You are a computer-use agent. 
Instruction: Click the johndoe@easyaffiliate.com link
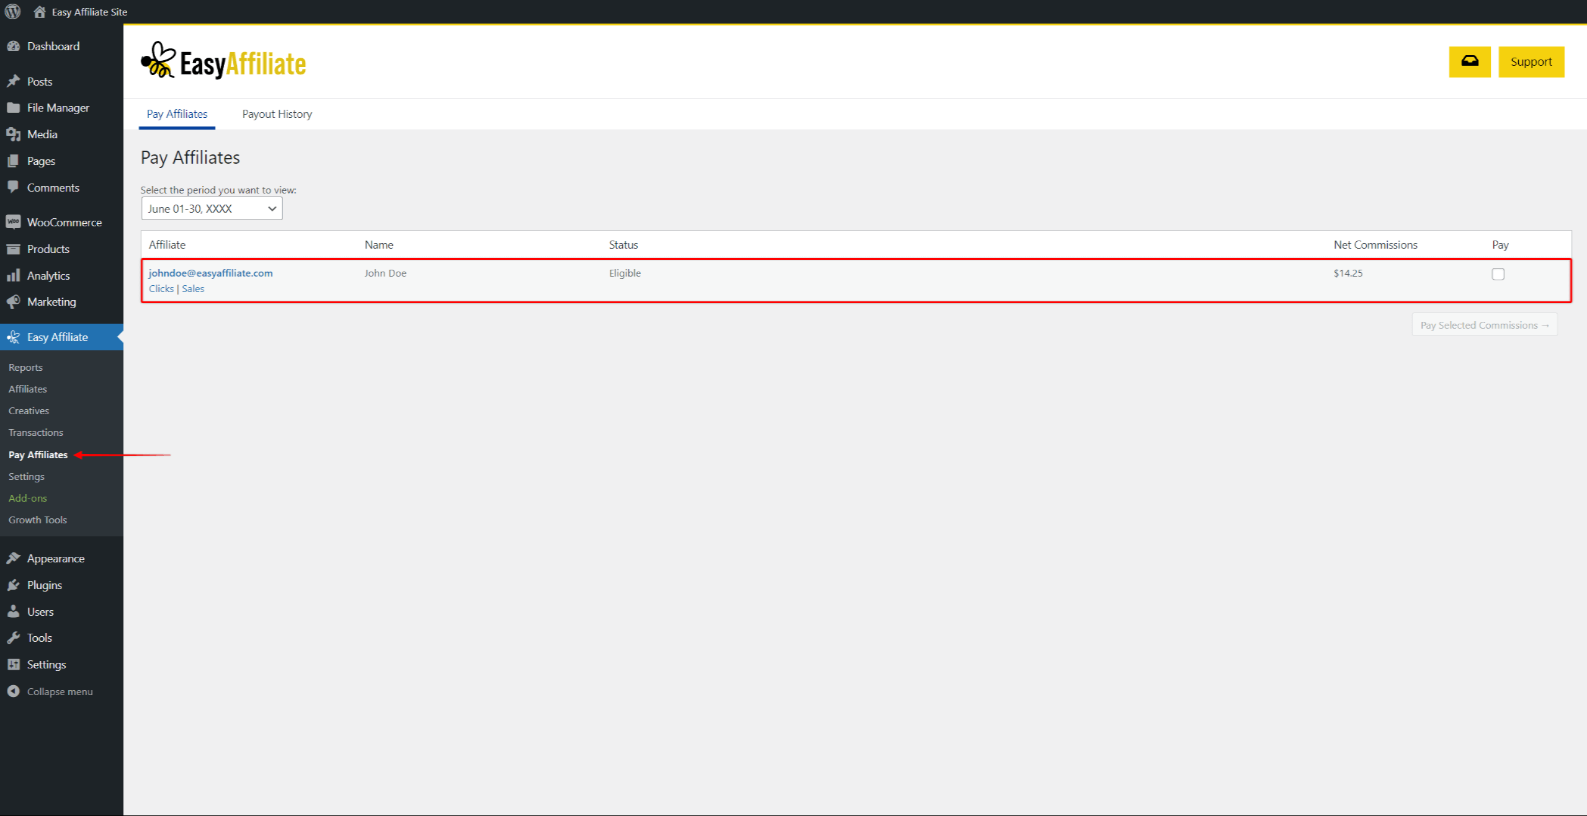click(x=209, y=273)
